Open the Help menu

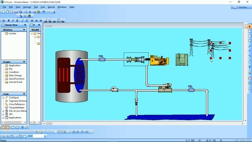[x=72, y=7]
